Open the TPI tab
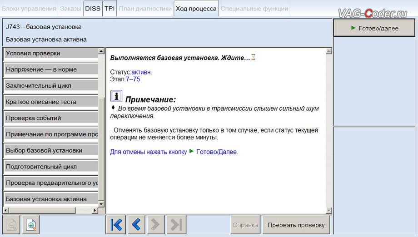418x237 pixels. [x=109, y=9]
